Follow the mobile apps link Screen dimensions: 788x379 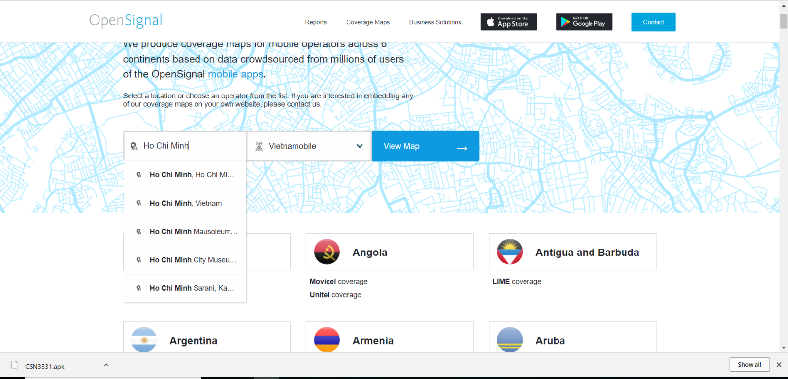tap(235, 74)
